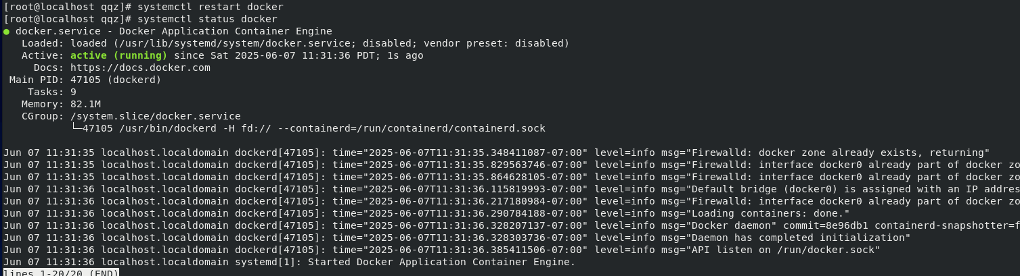Click the Tasks count value 9
Viewport: 1020px width, 276px height.
click(73, 92)
